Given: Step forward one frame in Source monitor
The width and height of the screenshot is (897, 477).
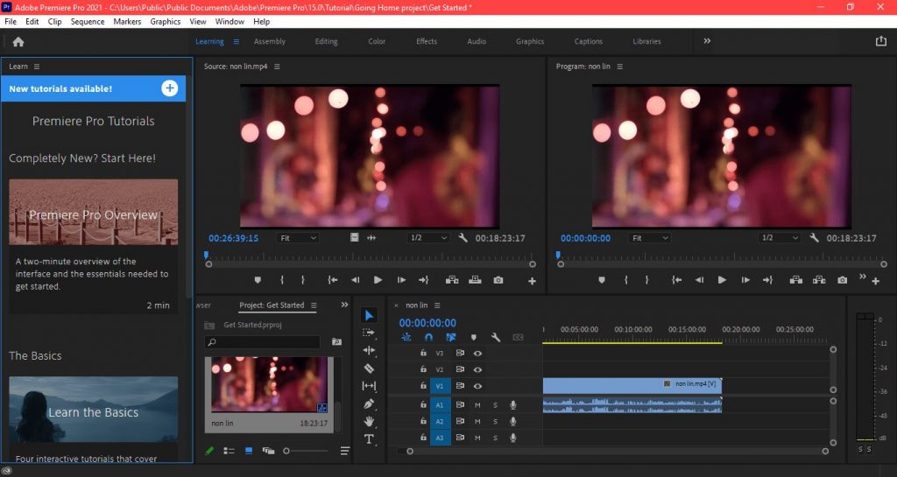Looking at the screenshot, I should [x=401, y=280].
